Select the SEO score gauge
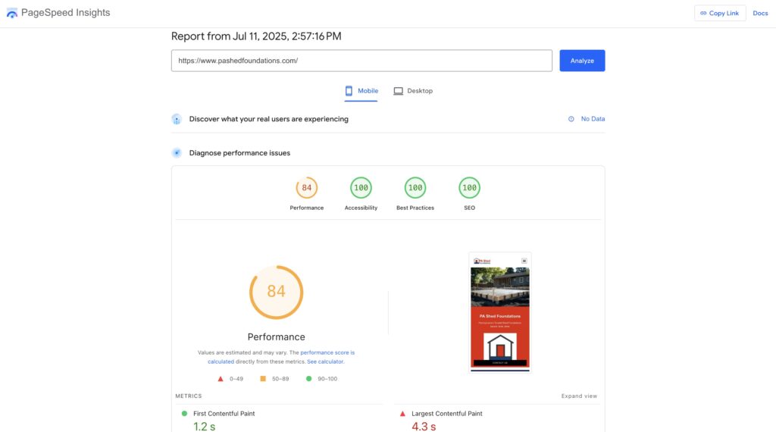Screen dimensions: 776x432 click(x=469, y=188)
